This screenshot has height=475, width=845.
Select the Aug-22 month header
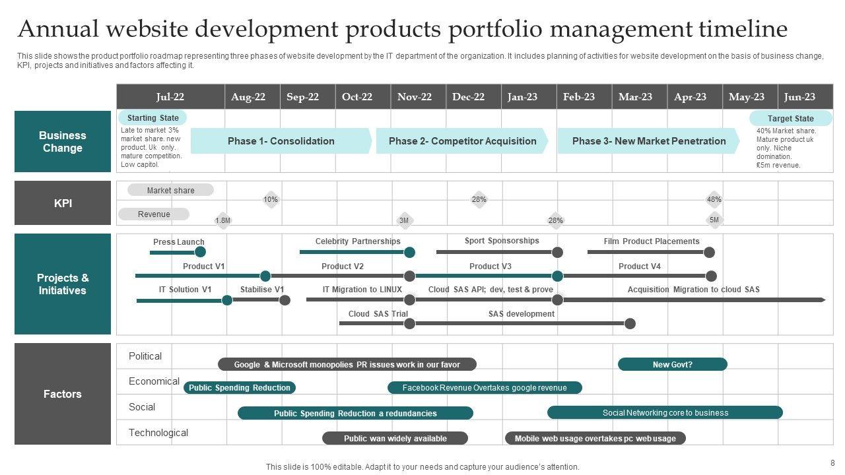[x=252, y=97]
